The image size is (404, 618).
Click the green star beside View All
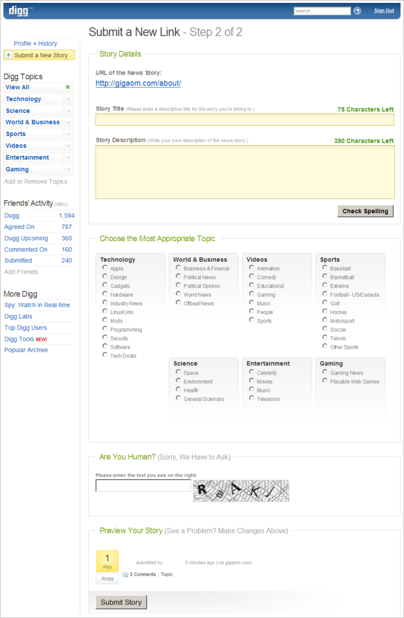point(68,87)
